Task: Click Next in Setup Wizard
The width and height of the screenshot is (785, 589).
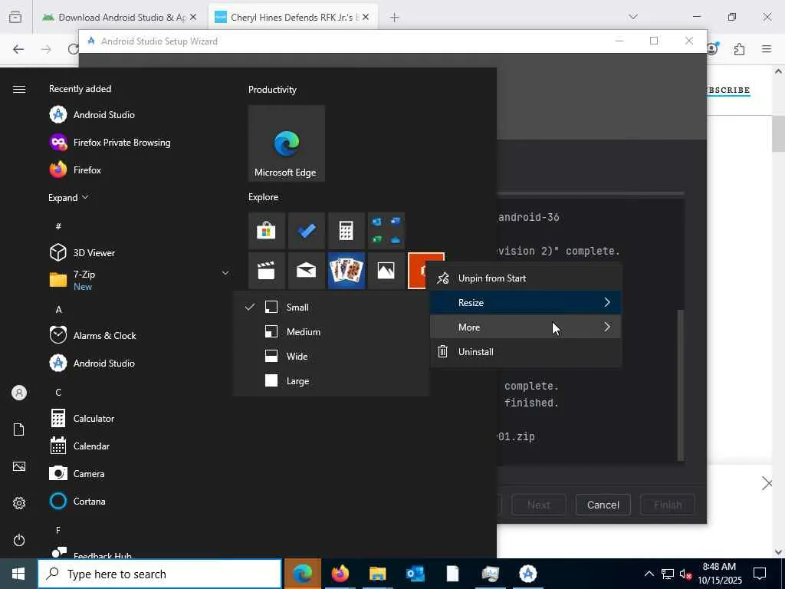Action: tap(539, 505)
